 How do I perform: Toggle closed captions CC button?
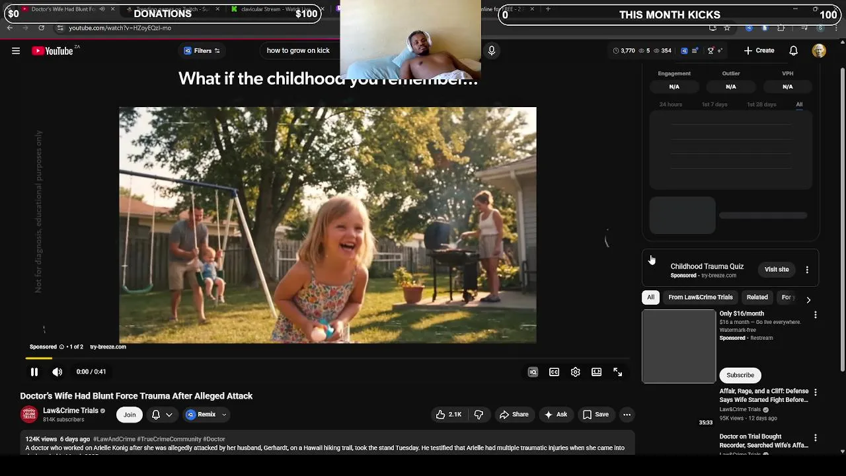[555, 372]
